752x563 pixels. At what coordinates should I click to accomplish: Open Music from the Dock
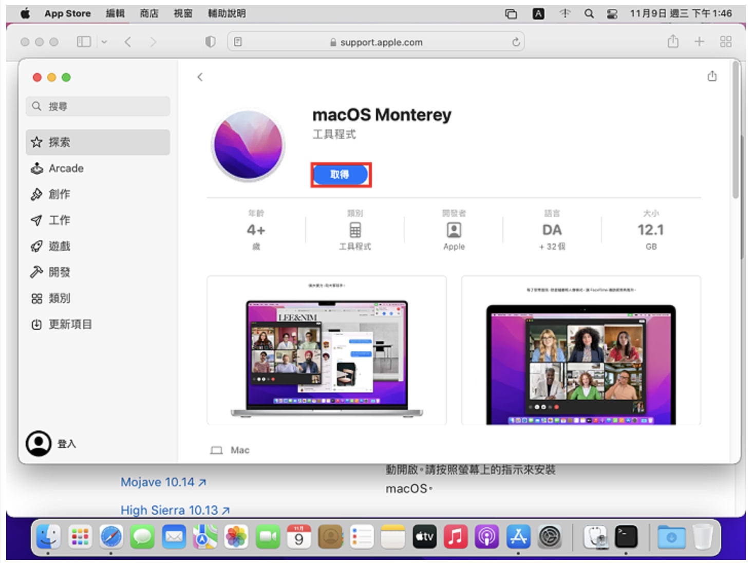456,537
